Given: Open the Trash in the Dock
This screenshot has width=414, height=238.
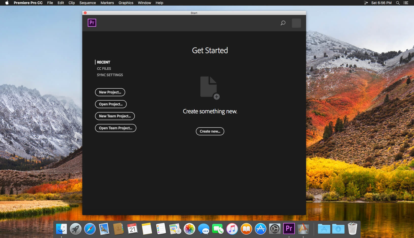Looking at the screenshot, I should 353,229.
